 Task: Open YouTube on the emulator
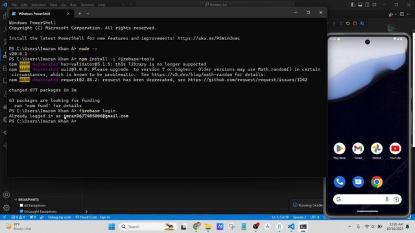coord(395,148)
